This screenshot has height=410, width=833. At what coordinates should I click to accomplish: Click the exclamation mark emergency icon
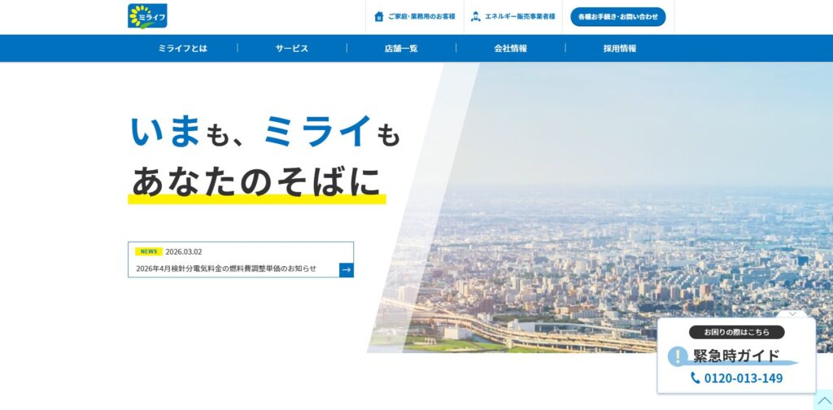[678, 356]
